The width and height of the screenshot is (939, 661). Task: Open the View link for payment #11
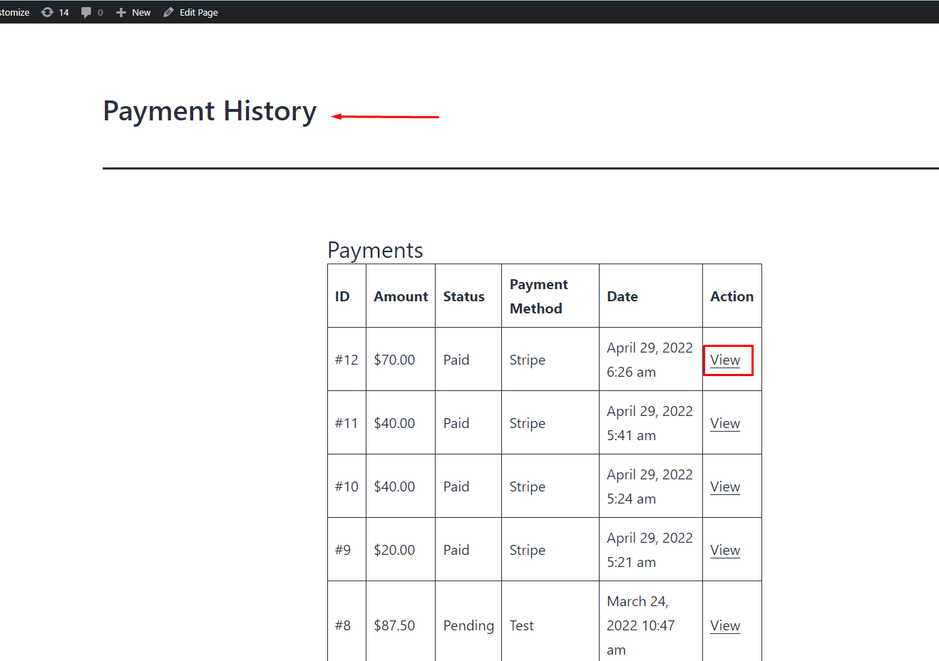point(725,423)
